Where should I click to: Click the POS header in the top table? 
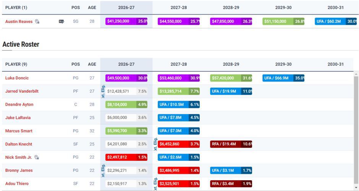(x=76, y=8)
